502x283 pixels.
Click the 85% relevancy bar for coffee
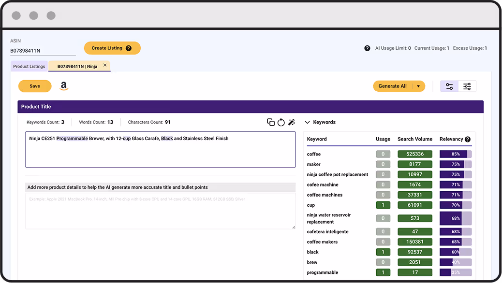456,154
